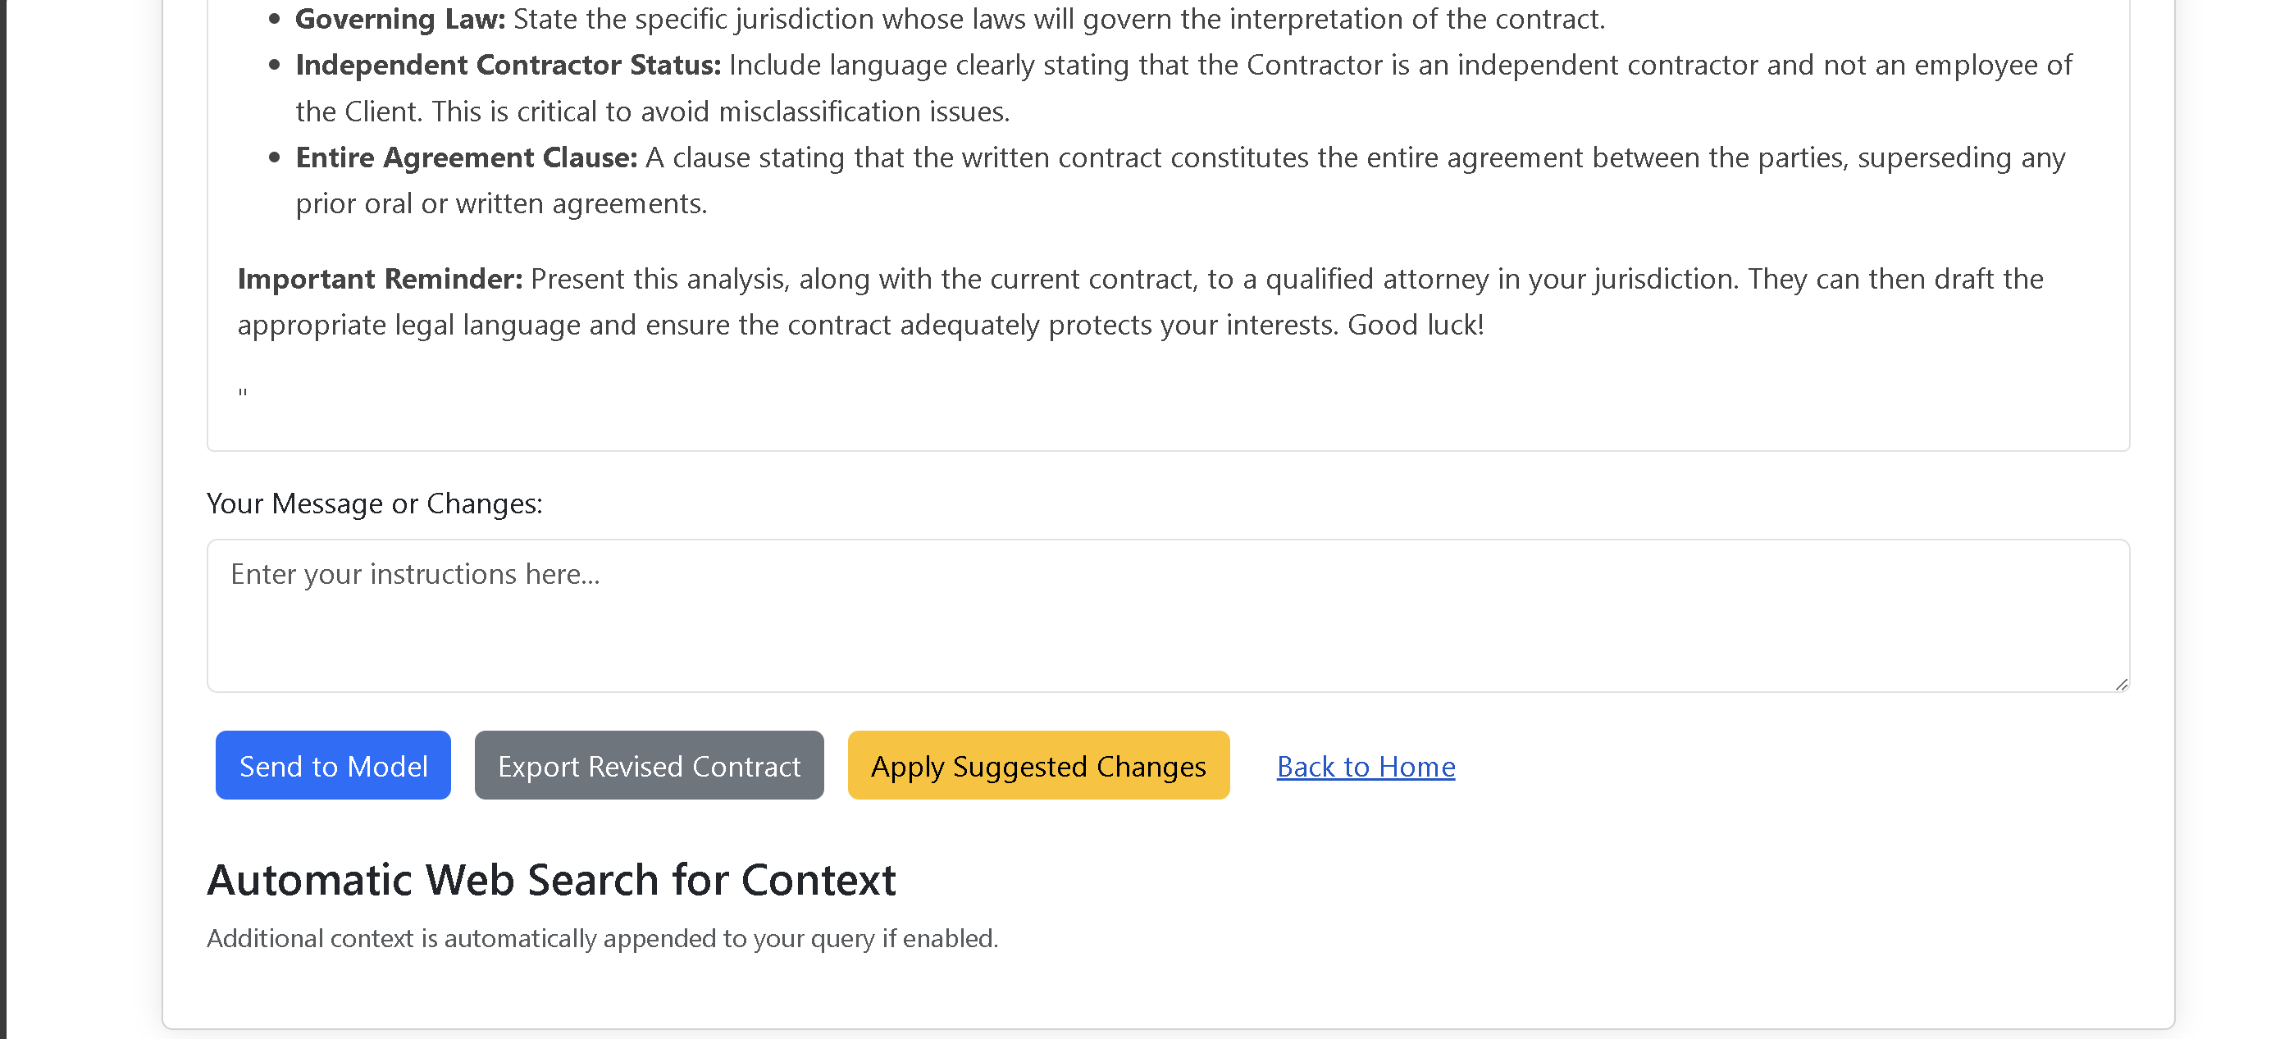Image resolution: width=2289 pixels, height=1039 pixels.
Task: Click the 'Important Reminder:' bold label
Action: coord(380,279)
